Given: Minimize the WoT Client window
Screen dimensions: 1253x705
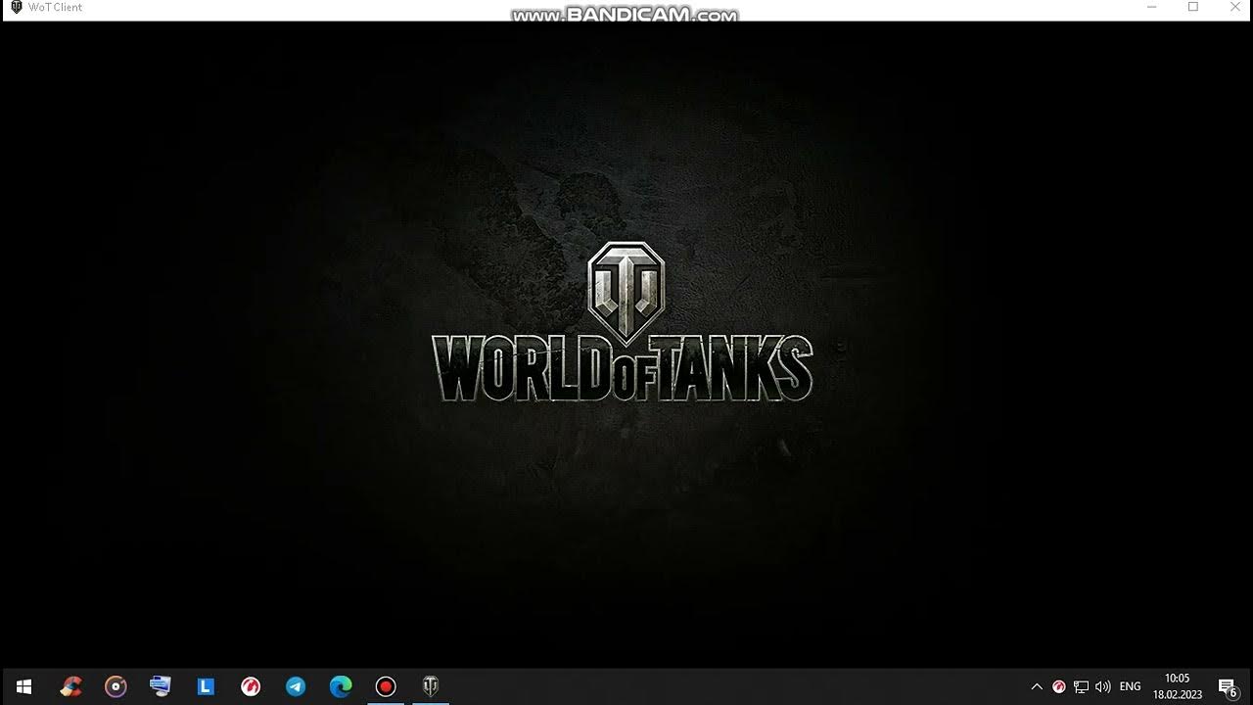Looking at the screenshot, I should (1152, 7).
